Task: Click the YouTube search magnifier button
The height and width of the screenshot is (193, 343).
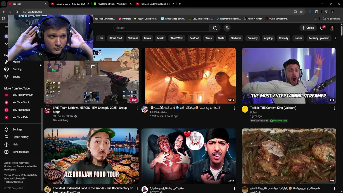Action: tap(215, 28)
